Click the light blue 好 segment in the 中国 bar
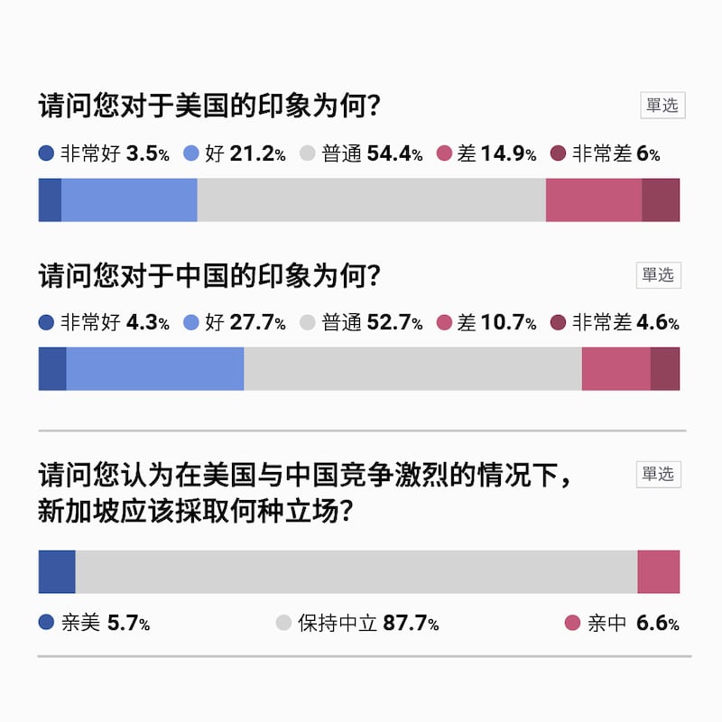The image size is (722, 722). click(155, 368)
